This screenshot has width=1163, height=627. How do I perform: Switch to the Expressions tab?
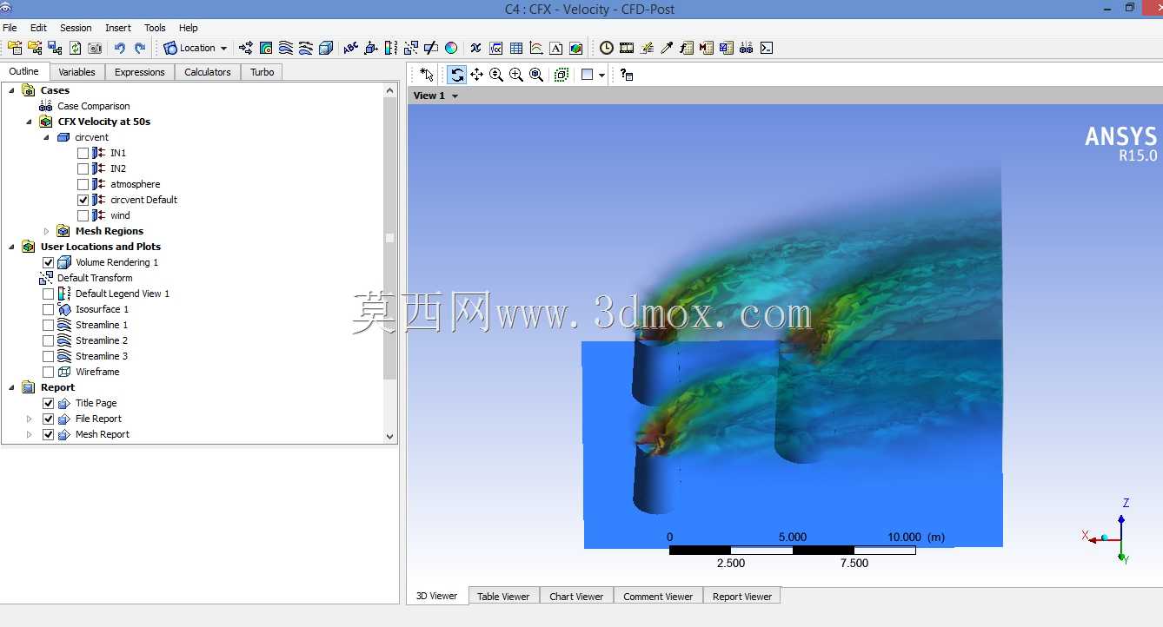140,72
